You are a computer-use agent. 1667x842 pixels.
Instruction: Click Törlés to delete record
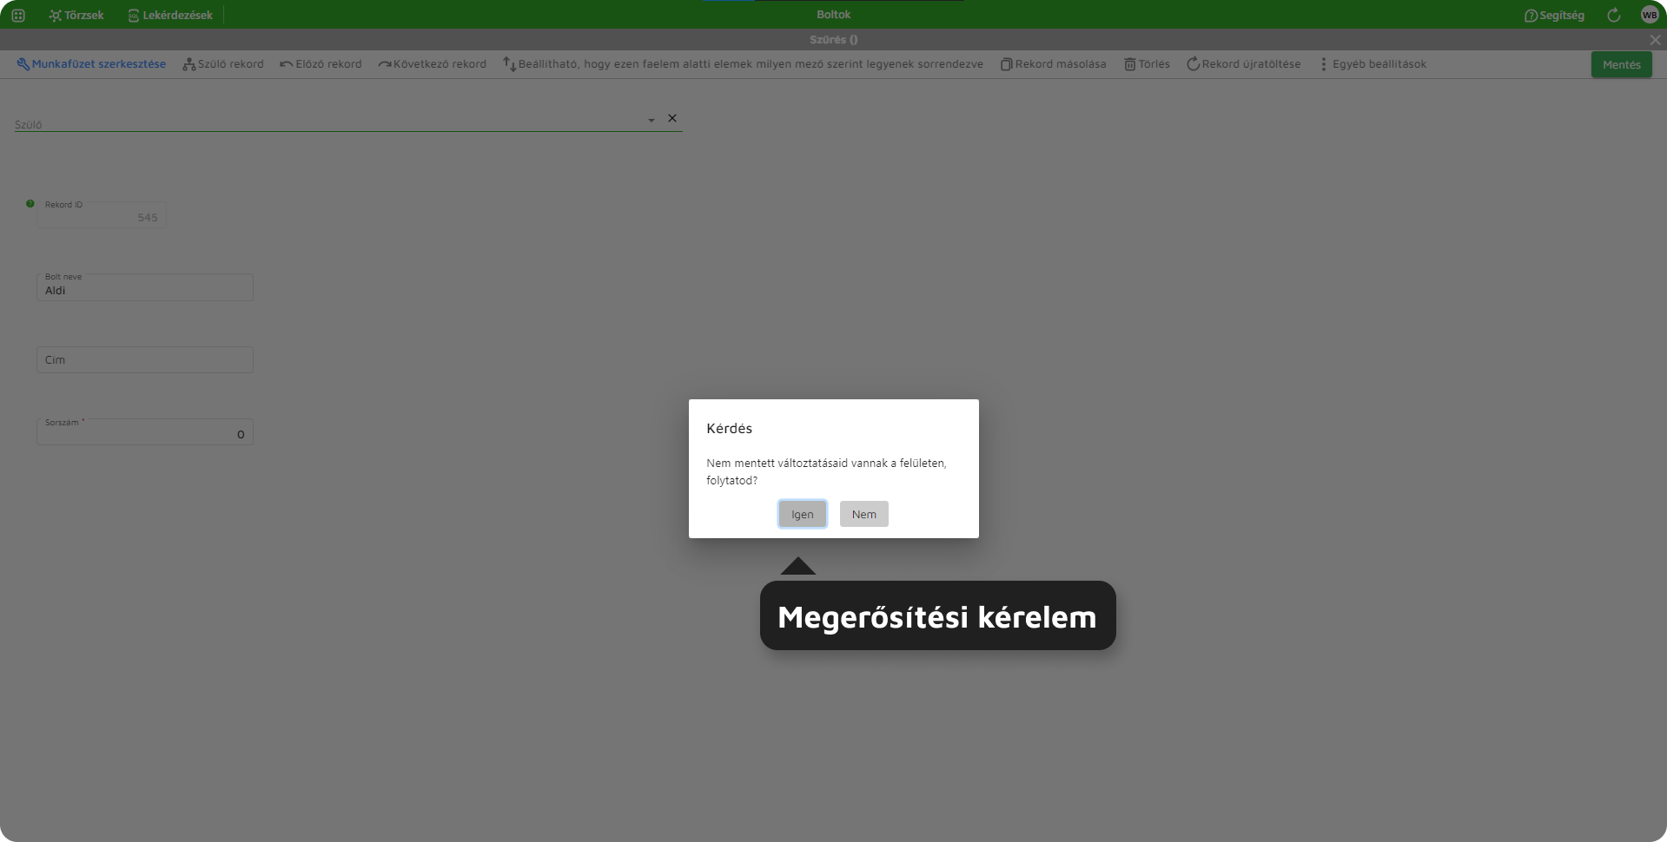(x=1147, y=64)
